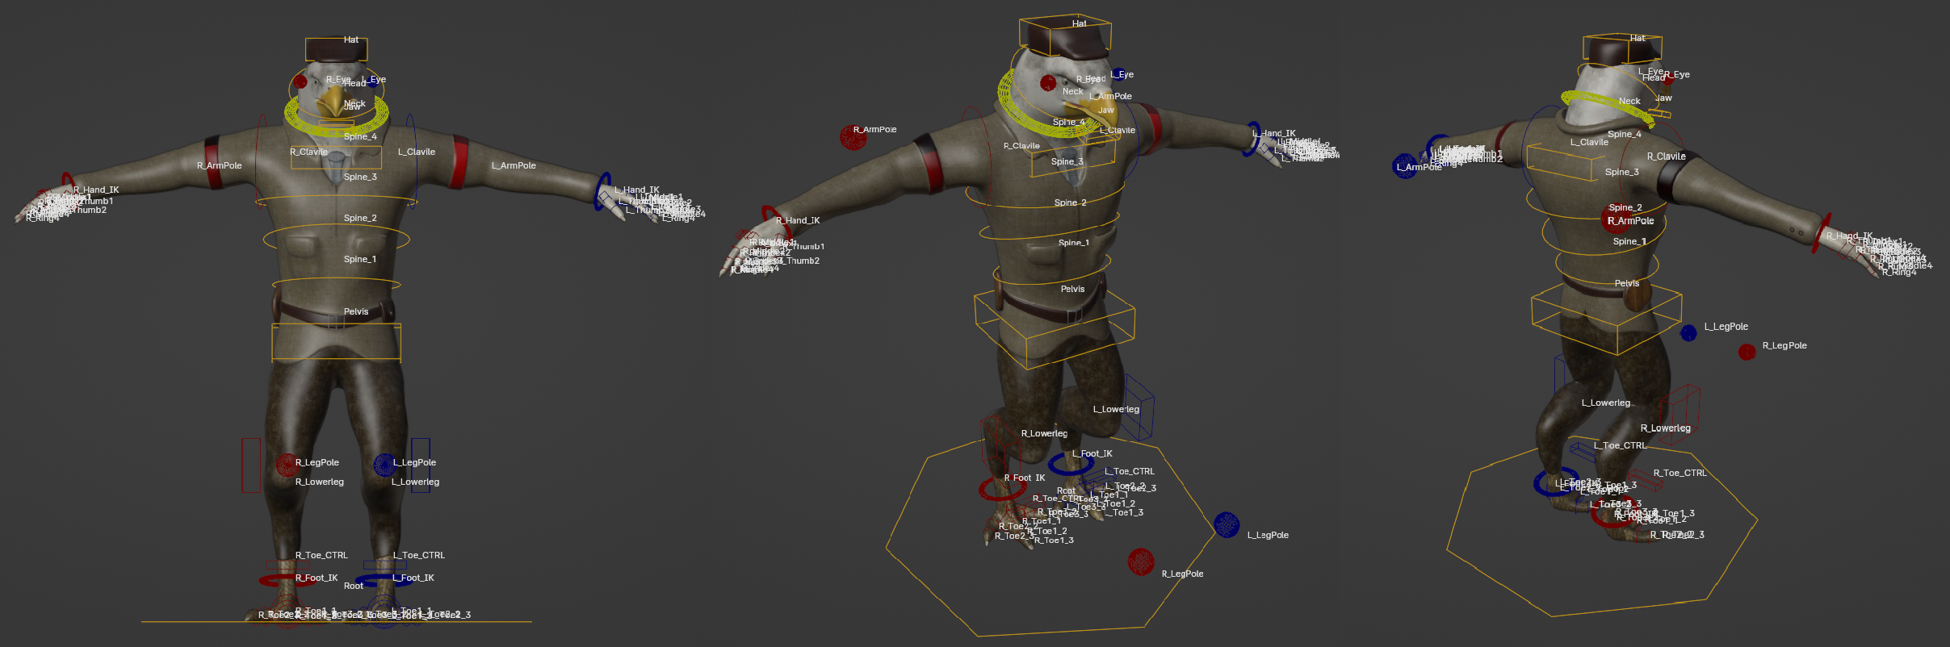Screen dimensions: 1950x647
Task: Select the Pelvis label in the front view
Action: (356, 311)
